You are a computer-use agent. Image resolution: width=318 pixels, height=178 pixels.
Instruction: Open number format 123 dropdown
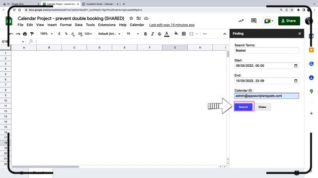[x=88, y=34]
